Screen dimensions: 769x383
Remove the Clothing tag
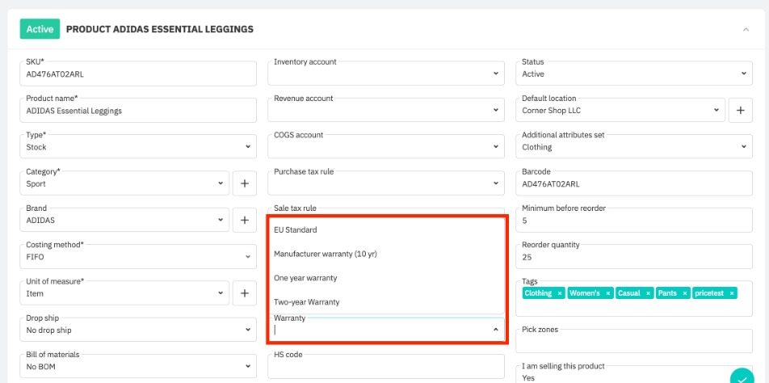(560, 293)
